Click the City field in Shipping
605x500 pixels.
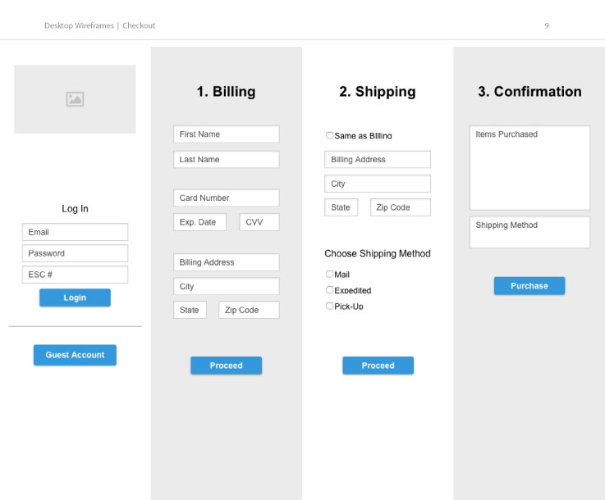pos(377,184)
